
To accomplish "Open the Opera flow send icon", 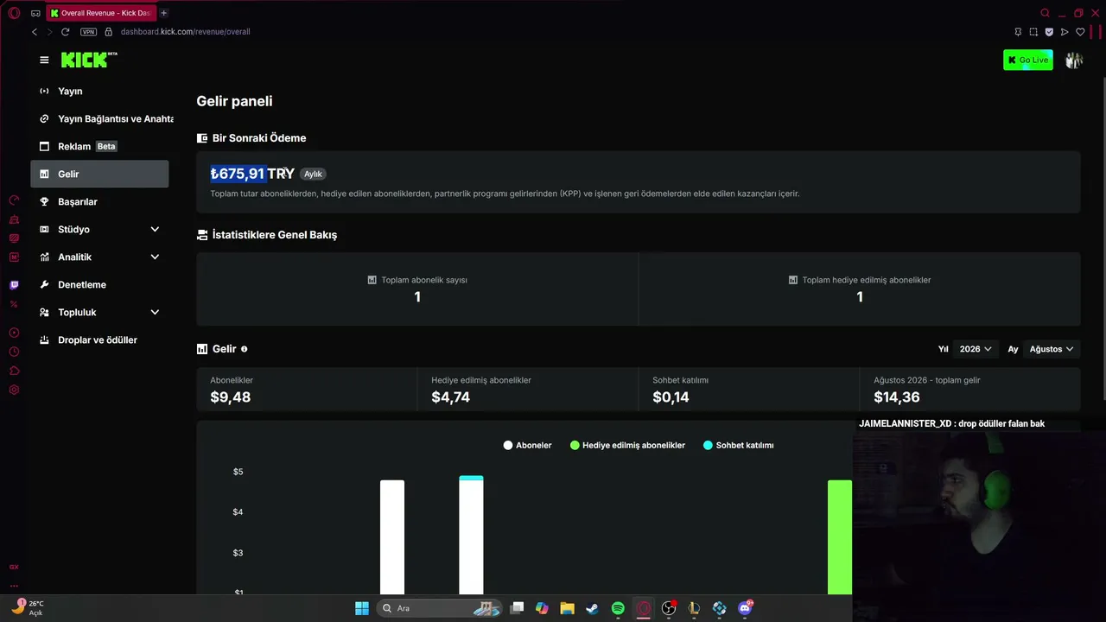I will 1065,32.
